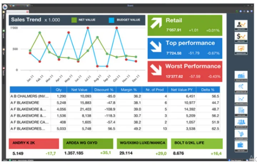
Task: Click the blue Top performance tile
Action: 185,48
